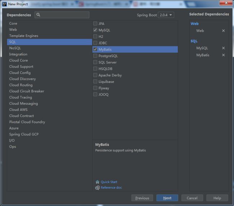This screenshot has height=206, width=234.
Task: Choose Cloud Contract category
Action: click(50, 116)
